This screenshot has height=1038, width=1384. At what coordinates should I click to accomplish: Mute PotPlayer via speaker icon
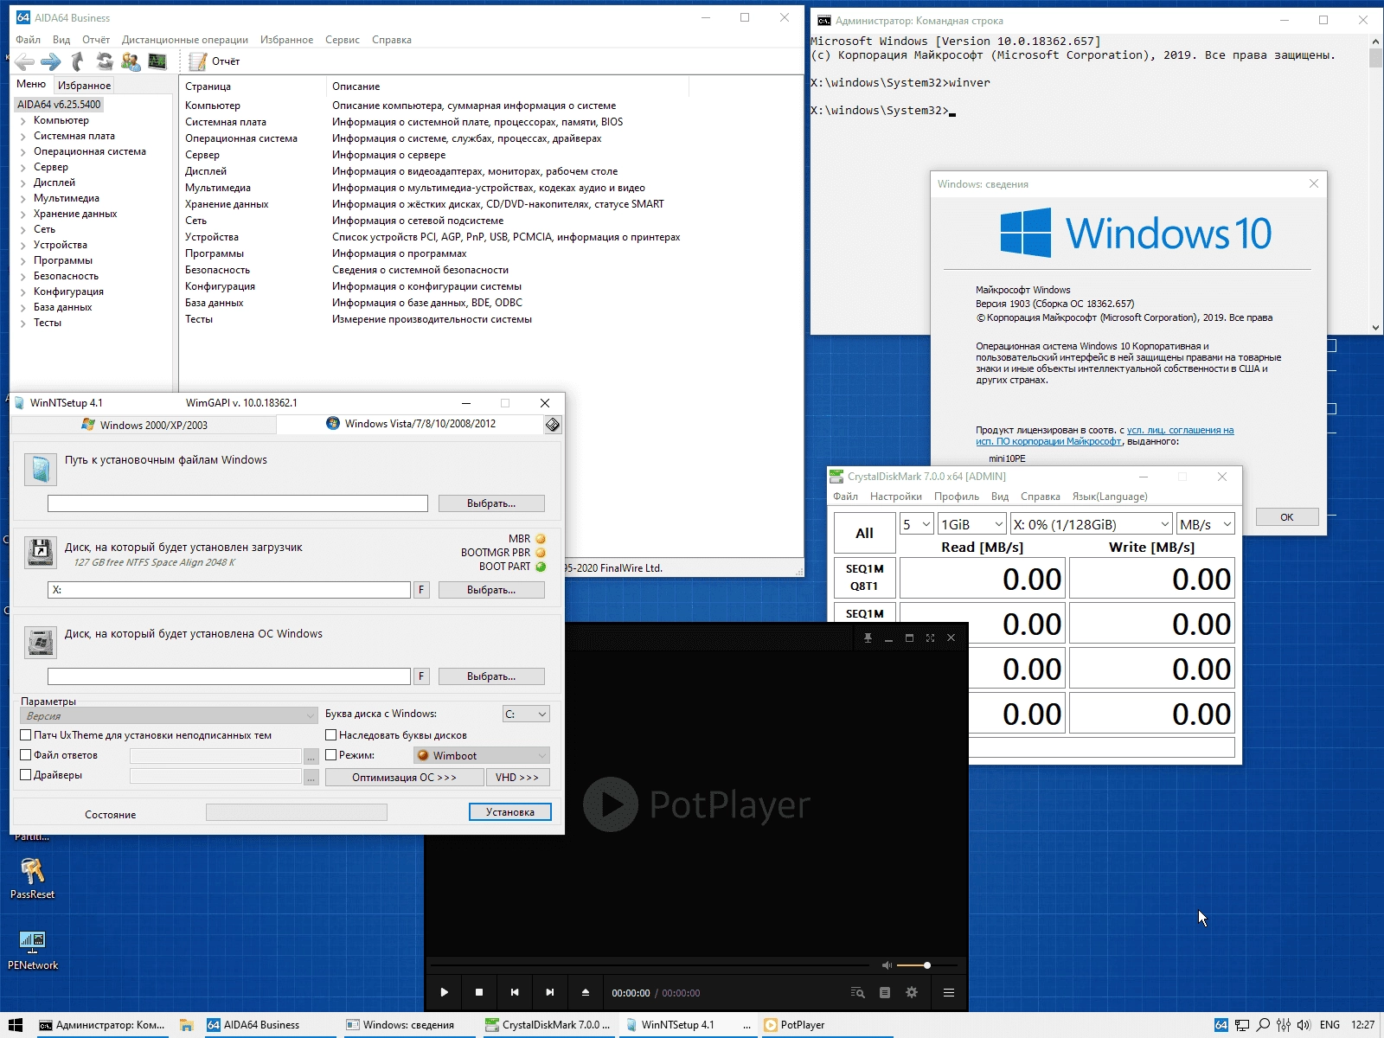(x=887, y=964)
